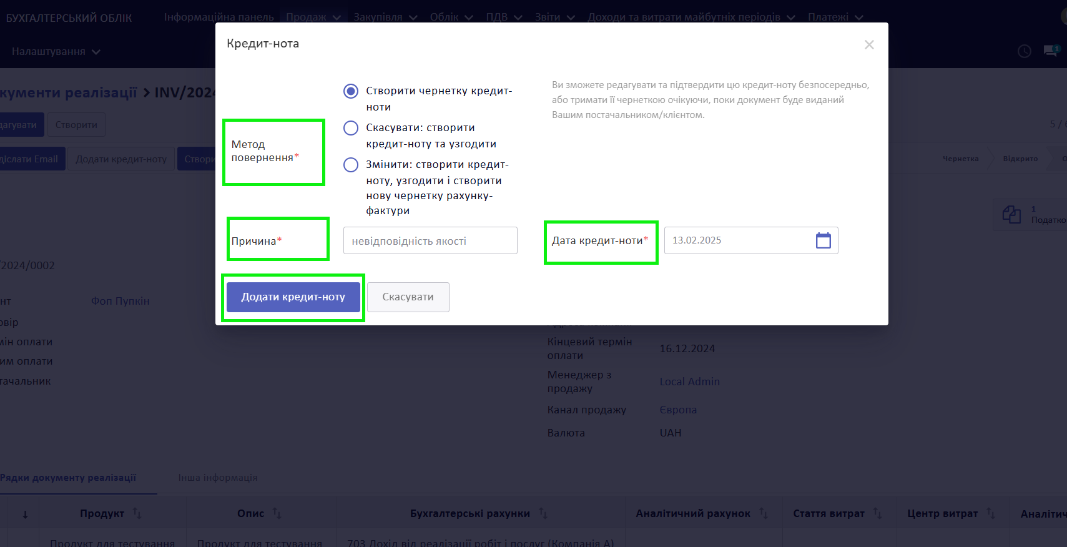Image resolution: width=1067 pixels, height=547 pixels.
Task: Click the Податкові documents icon button
Action: click(1030, 215)
